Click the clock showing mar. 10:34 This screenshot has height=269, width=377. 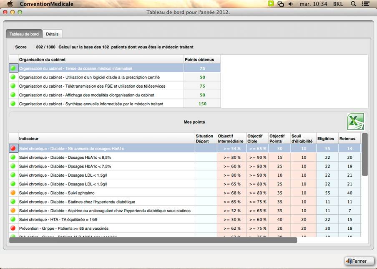pyautogui.click(x=313, y=4)
